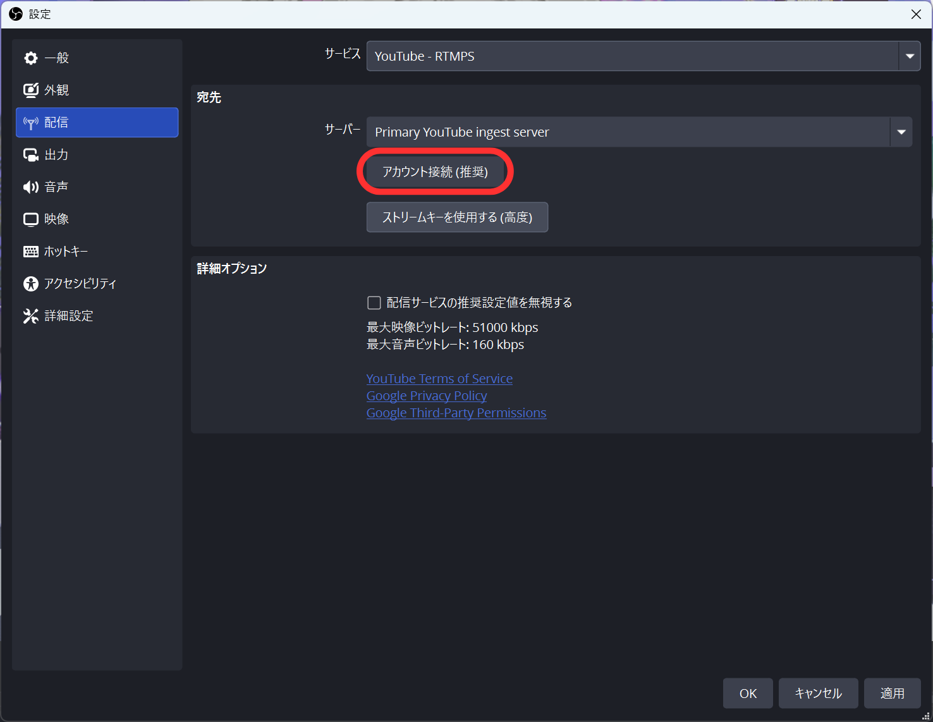Expand the サービス dropdown arrow

pyautogui.click(x=910, y=56)
